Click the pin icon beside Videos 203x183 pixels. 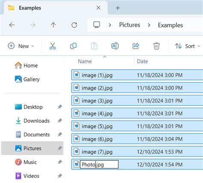coord(60,176)
